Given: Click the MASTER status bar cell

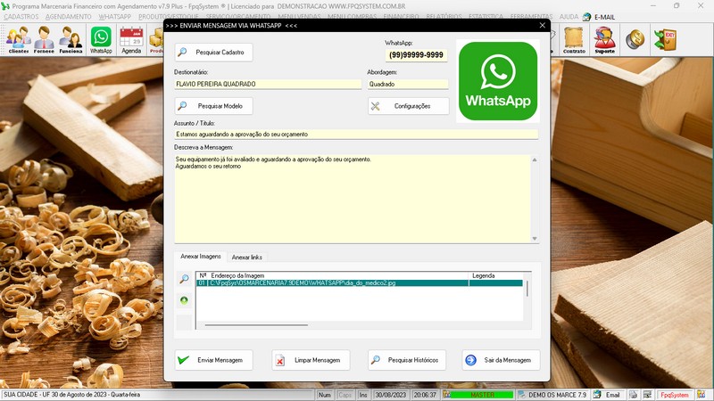Looking at the screenshot, I should [x=482, y=395].
